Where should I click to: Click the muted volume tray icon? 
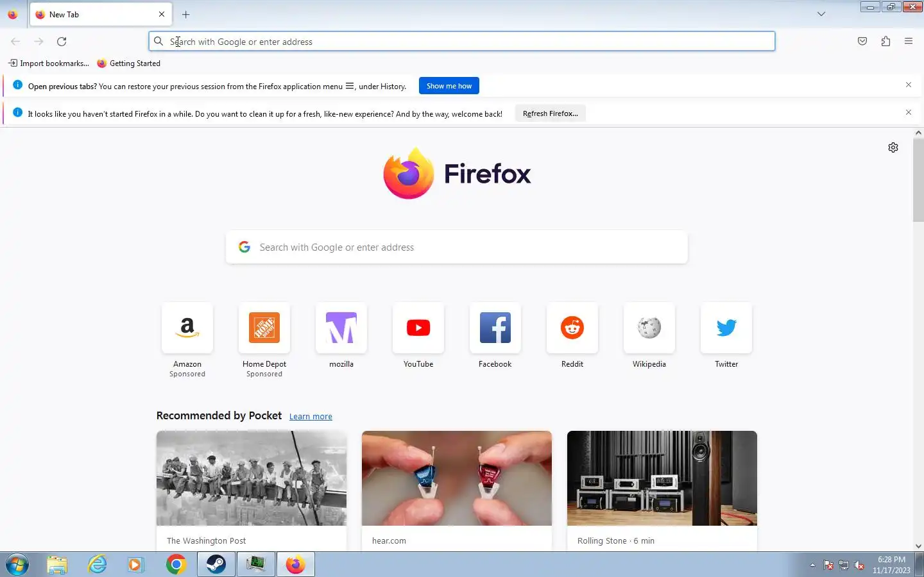859,565
